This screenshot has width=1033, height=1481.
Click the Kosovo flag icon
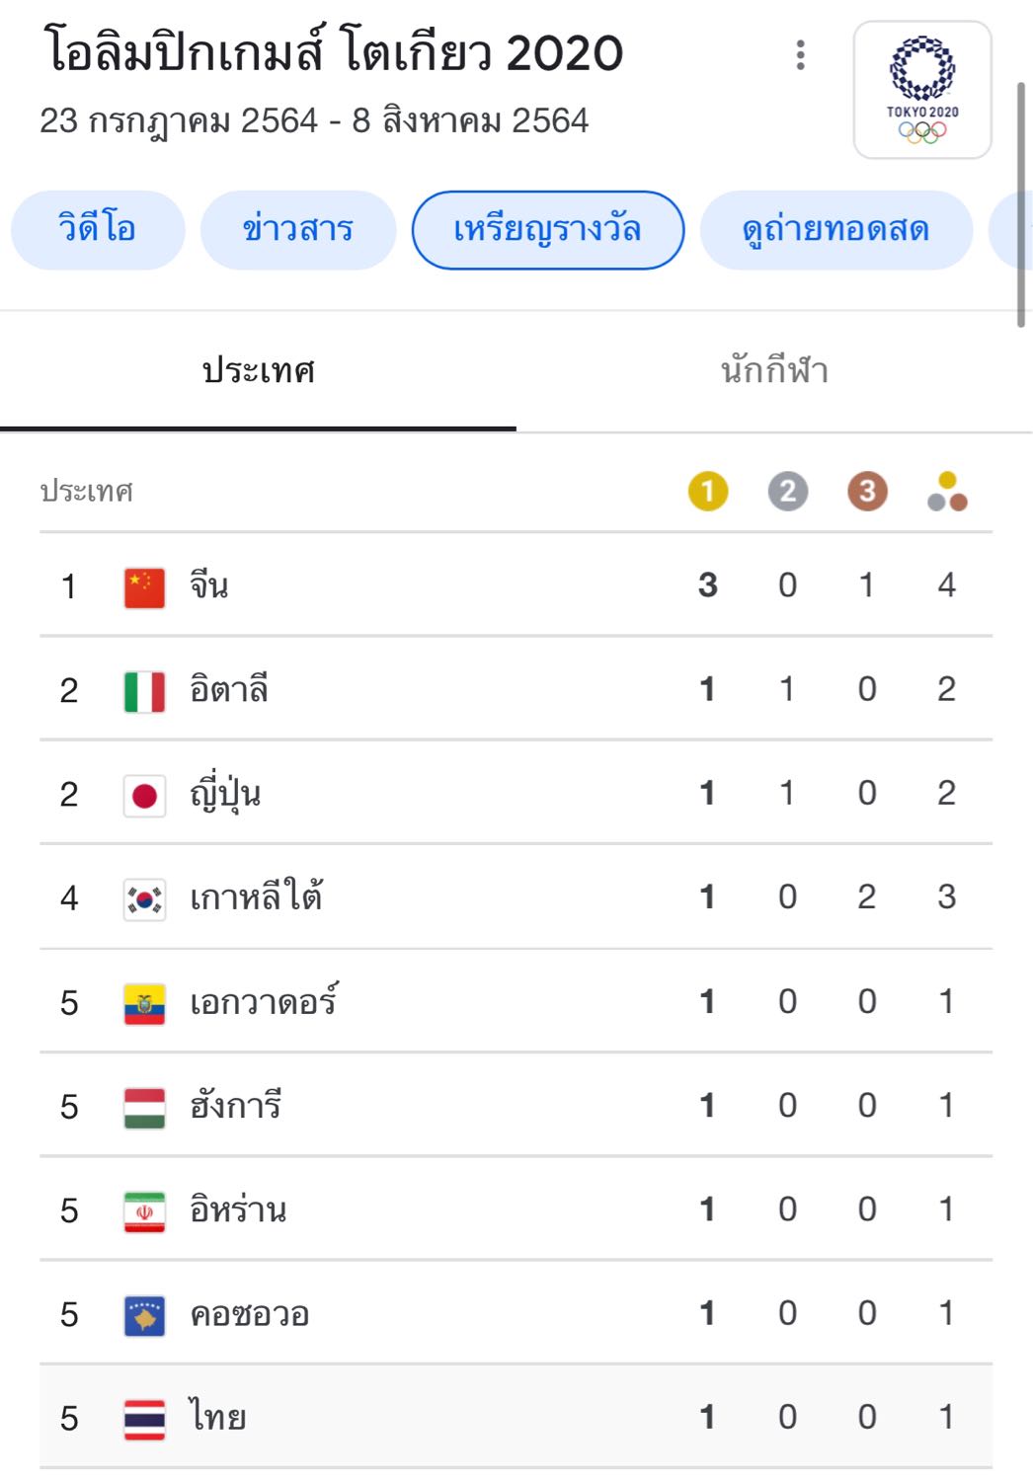[x=144, y=1315]
